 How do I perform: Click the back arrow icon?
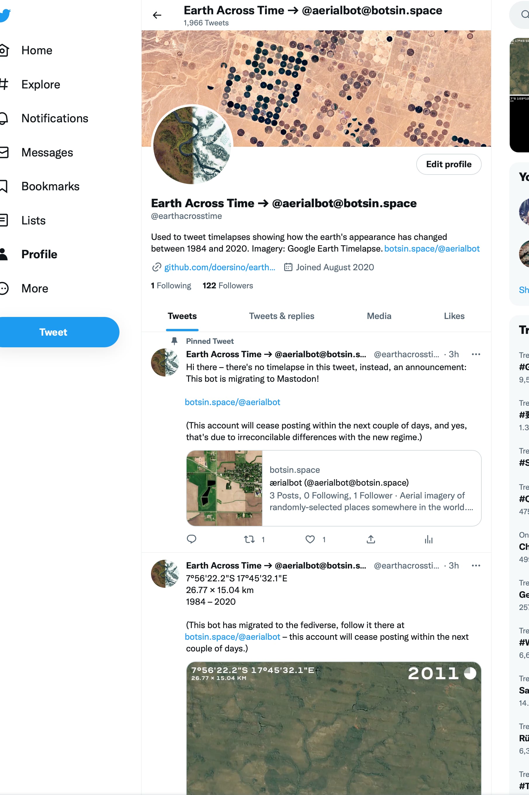(157, 15)
